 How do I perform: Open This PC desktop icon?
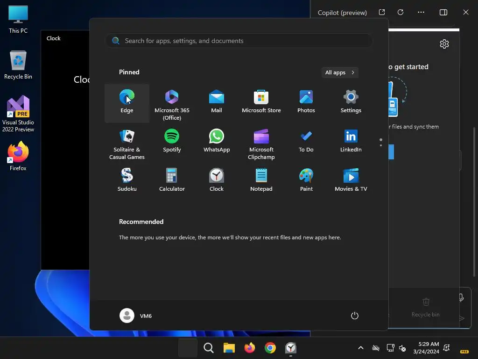(x=18, y=20)
